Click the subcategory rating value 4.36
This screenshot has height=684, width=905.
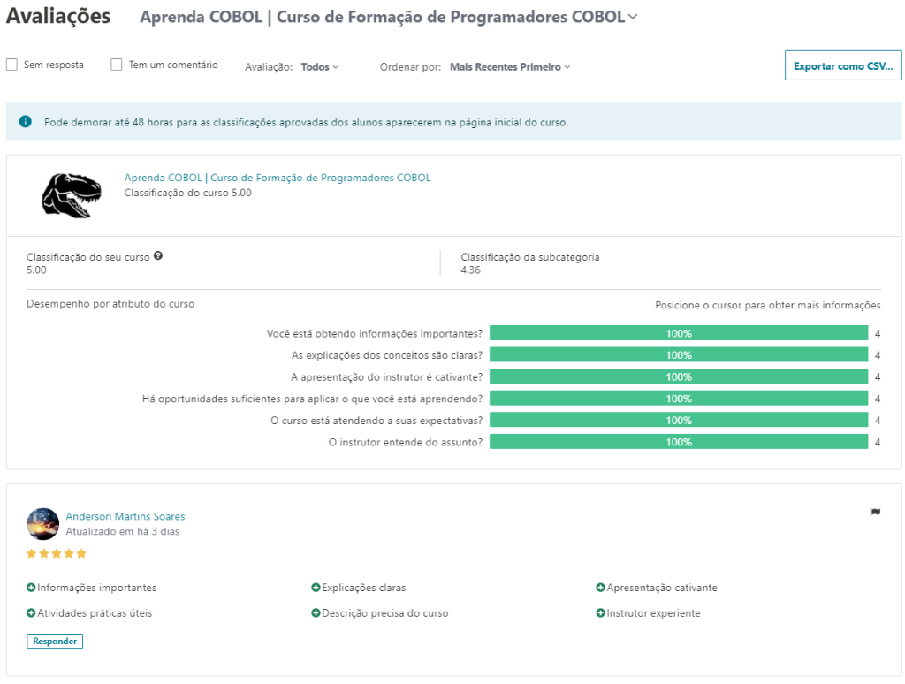470,270
